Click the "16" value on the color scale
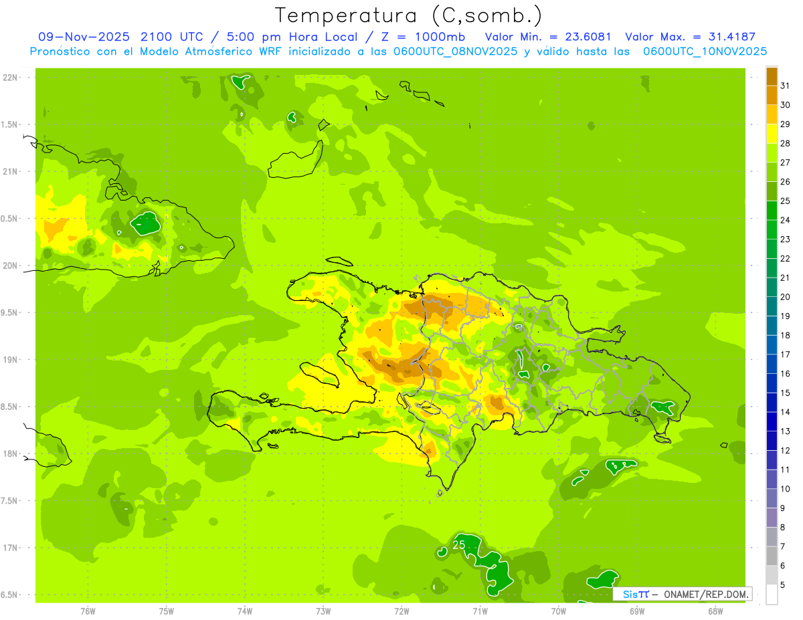Image resolution: width=803 pixels, height=620 pixels. tap(786, 374)
